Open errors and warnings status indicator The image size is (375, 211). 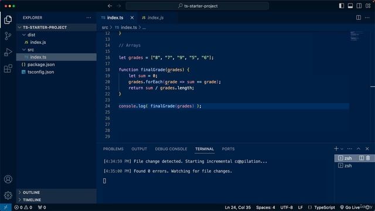click(23, 207)
